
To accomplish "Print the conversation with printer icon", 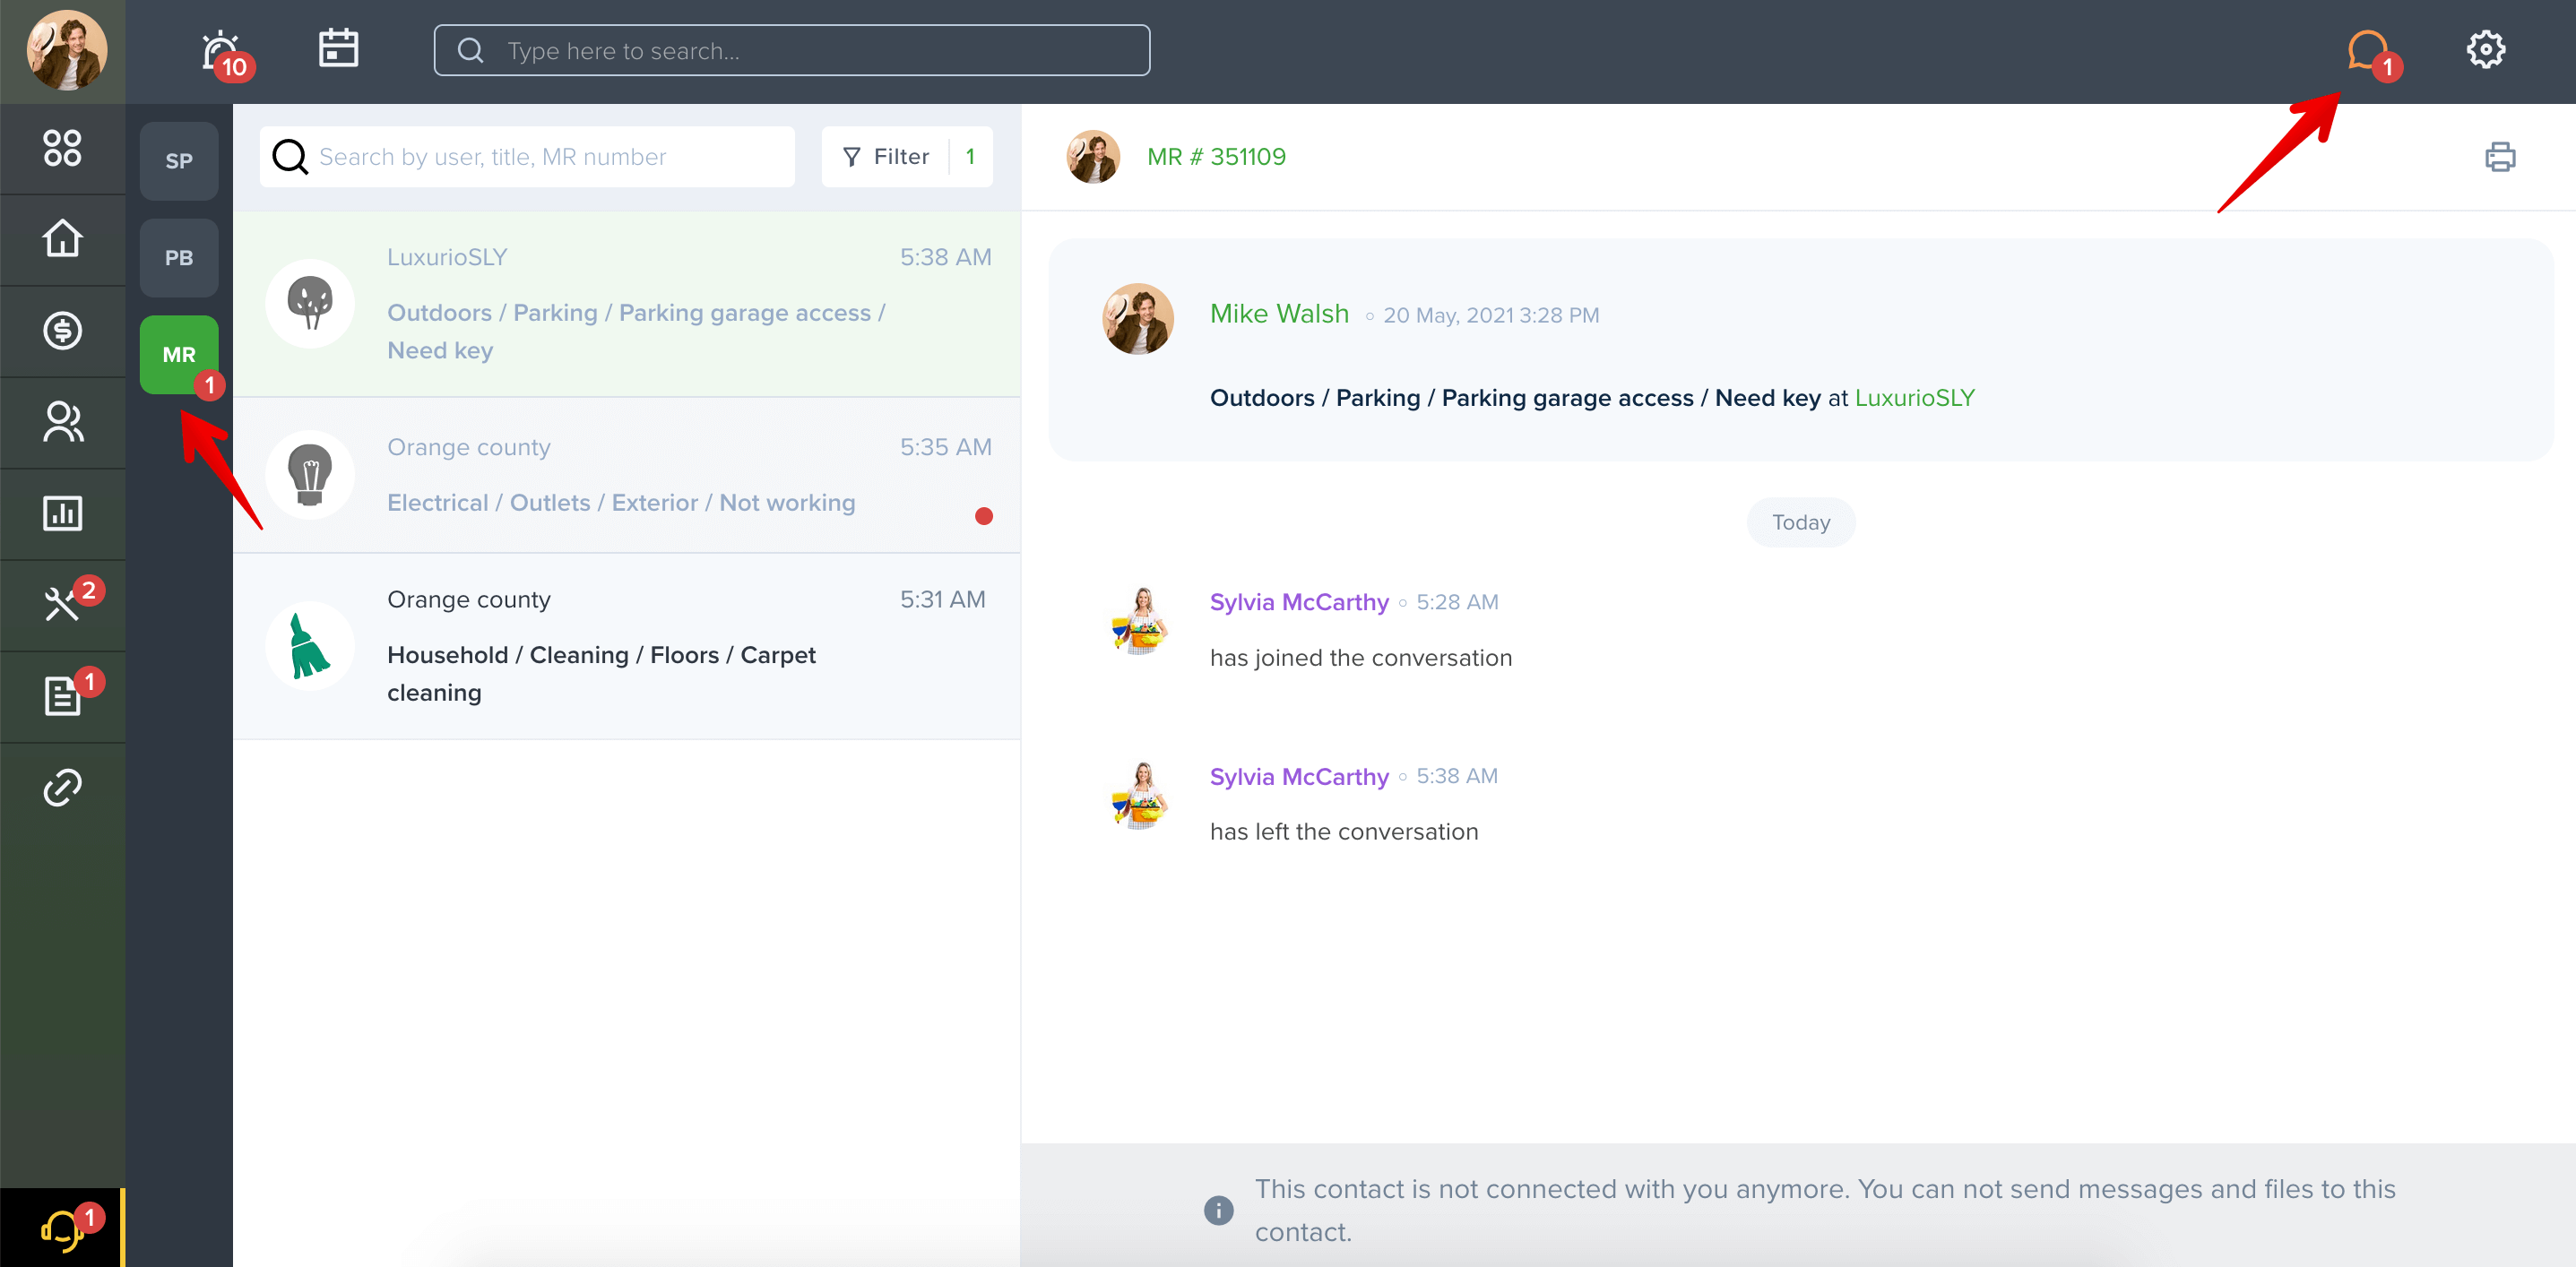I will (x=2500, y=157).
